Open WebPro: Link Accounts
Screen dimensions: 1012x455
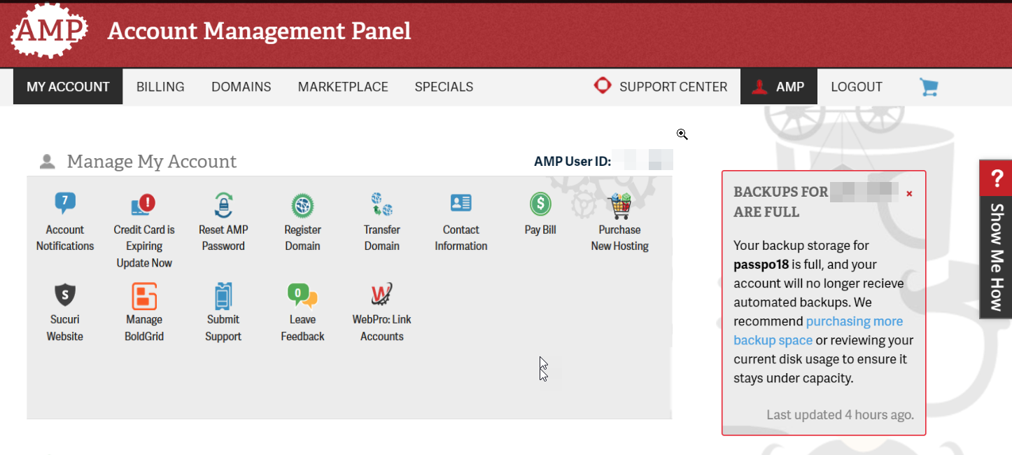pyautogui.click(x=381, y=295)
